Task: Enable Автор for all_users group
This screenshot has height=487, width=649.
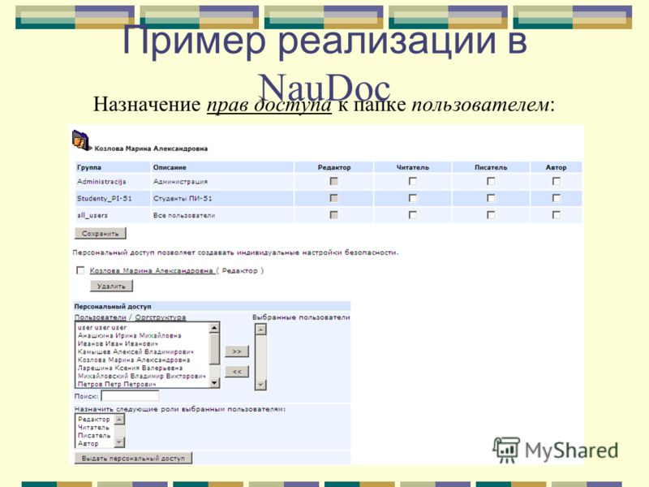Action: coord(557,215)
